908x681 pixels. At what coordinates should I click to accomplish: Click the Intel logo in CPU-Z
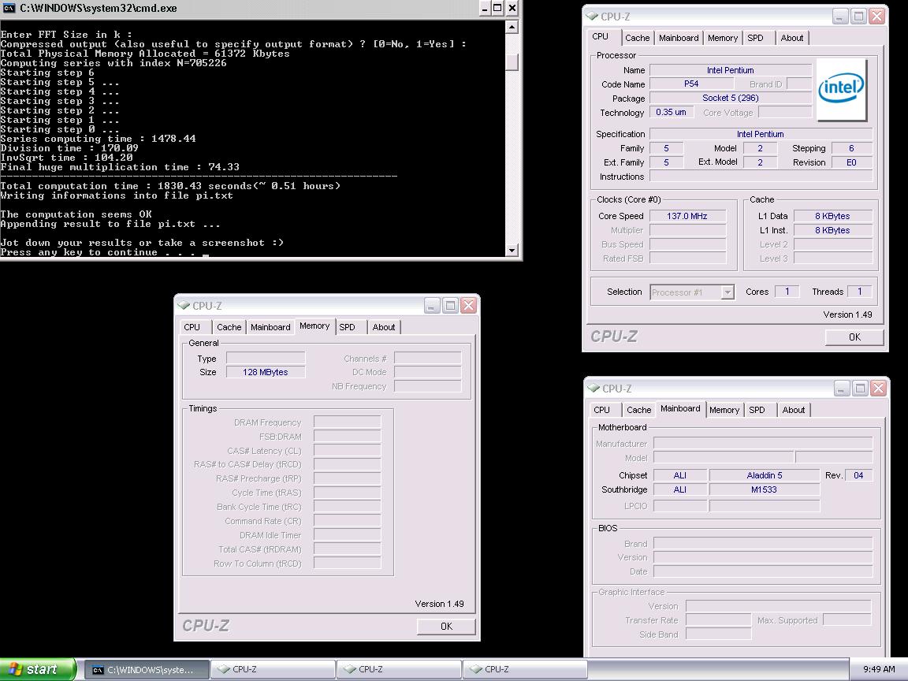point(841,88)
